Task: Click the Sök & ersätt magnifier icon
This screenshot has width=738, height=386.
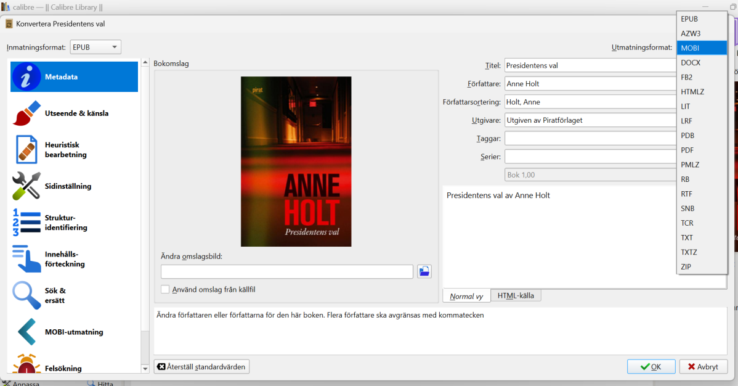Action: [26, 295]
